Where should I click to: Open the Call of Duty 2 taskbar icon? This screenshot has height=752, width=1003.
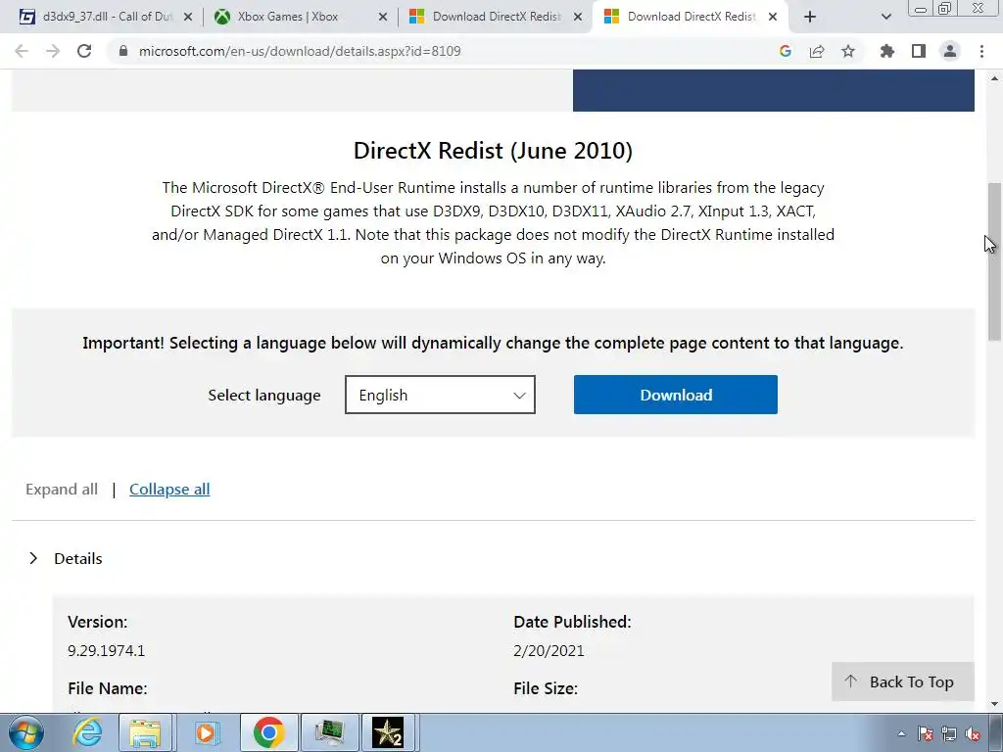(x=388, y=732)
